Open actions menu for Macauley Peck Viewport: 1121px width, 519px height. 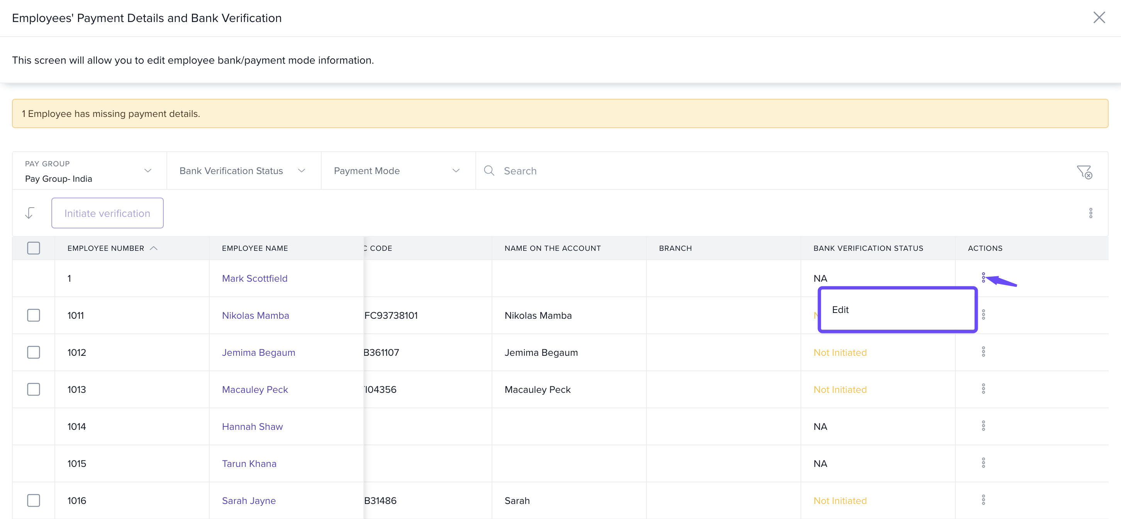983,389
